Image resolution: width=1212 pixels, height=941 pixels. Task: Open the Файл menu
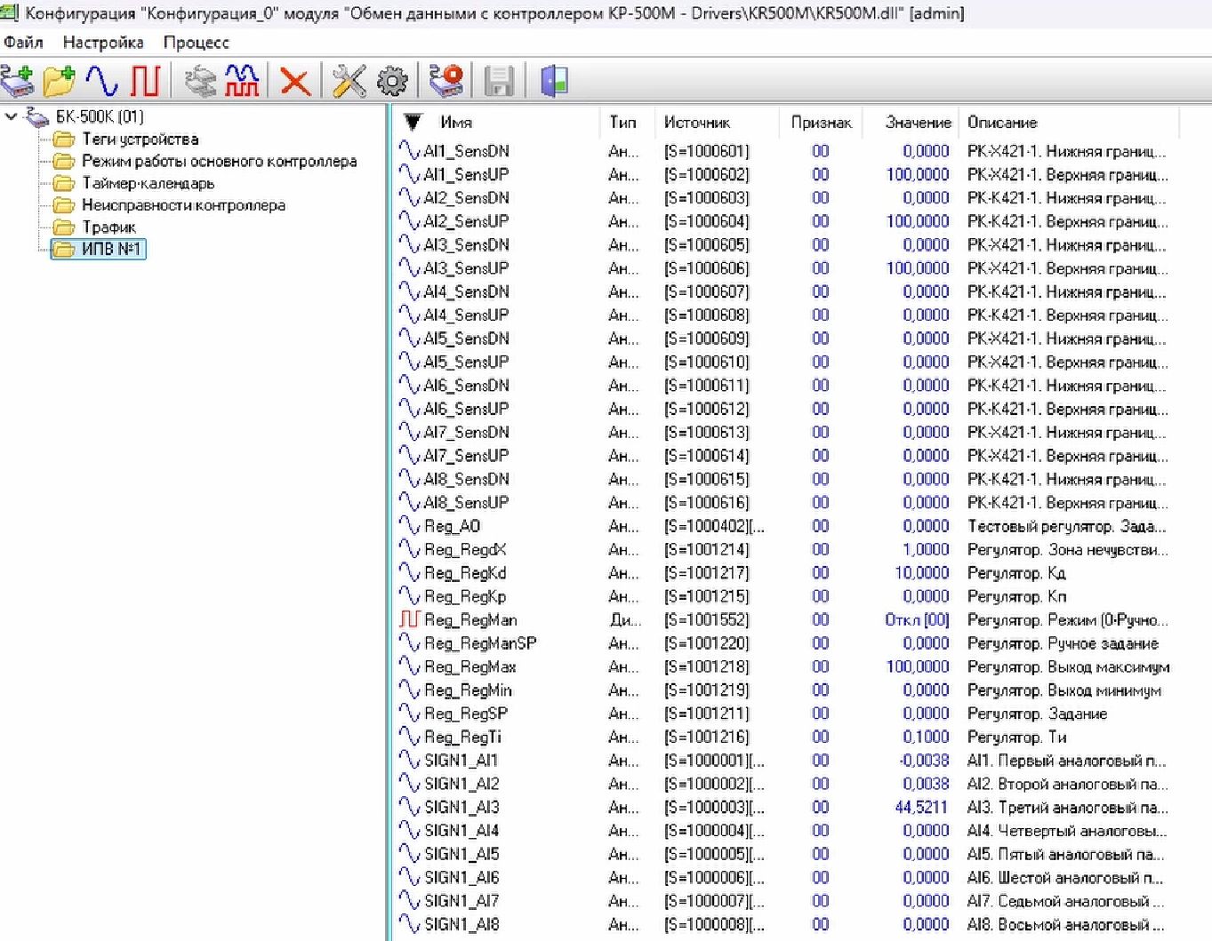coord(23,43)
